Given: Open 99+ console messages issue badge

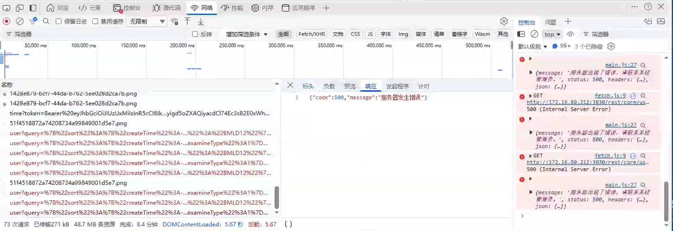Looking at the screenshot, I should [x=561, y=46].
